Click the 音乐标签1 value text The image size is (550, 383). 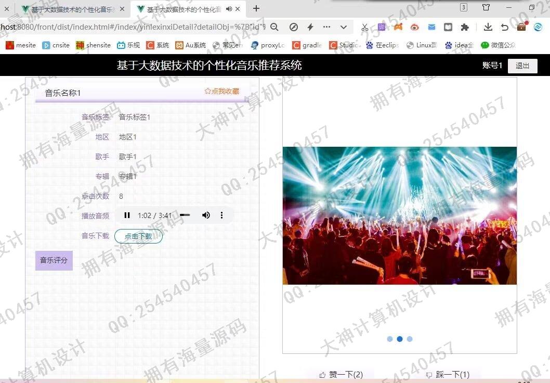[x=135, y=117]
